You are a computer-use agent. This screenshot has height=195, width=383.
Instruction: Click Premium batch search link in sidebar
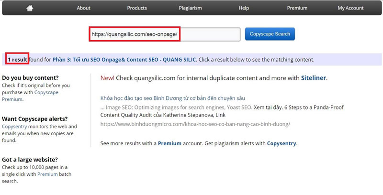point(47,174)
